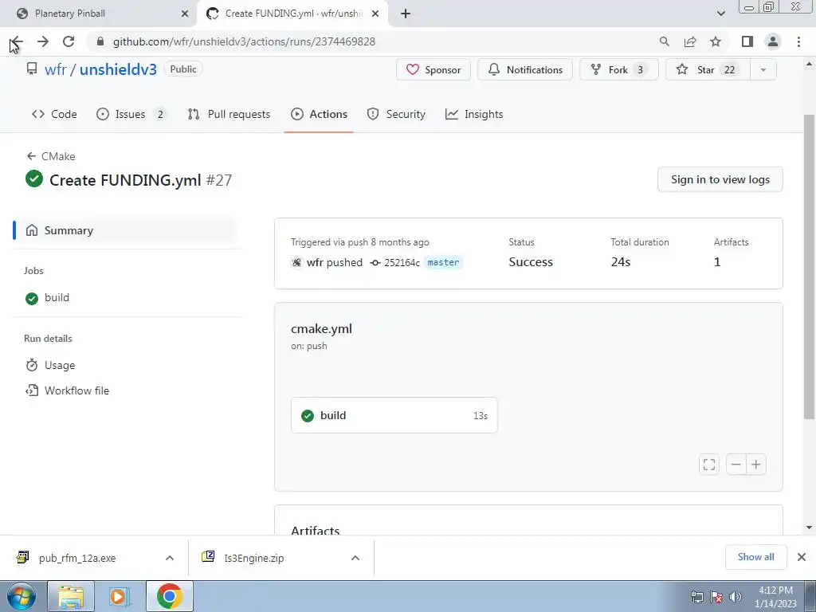This screenshot has height=612, width=816.
Task: Click the wfr pushed user avatar
Action: click(296, 262)
